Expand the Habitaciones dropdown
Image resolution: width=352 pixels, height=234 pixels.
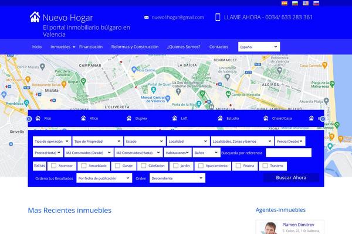(x=178, y=153)
